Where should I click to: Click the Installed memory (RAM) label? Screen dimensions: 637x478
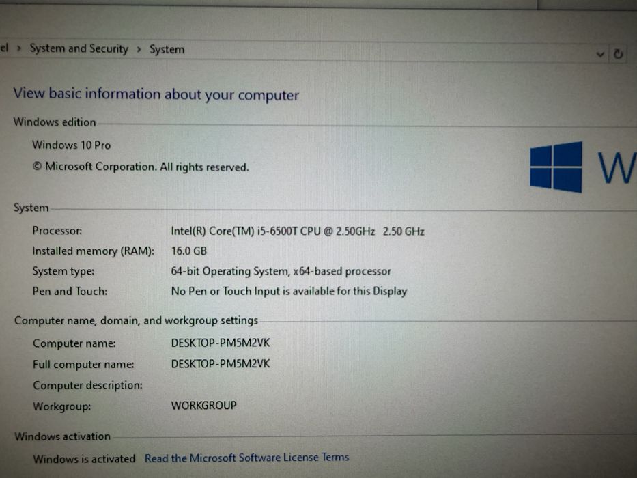click(94, 251)
